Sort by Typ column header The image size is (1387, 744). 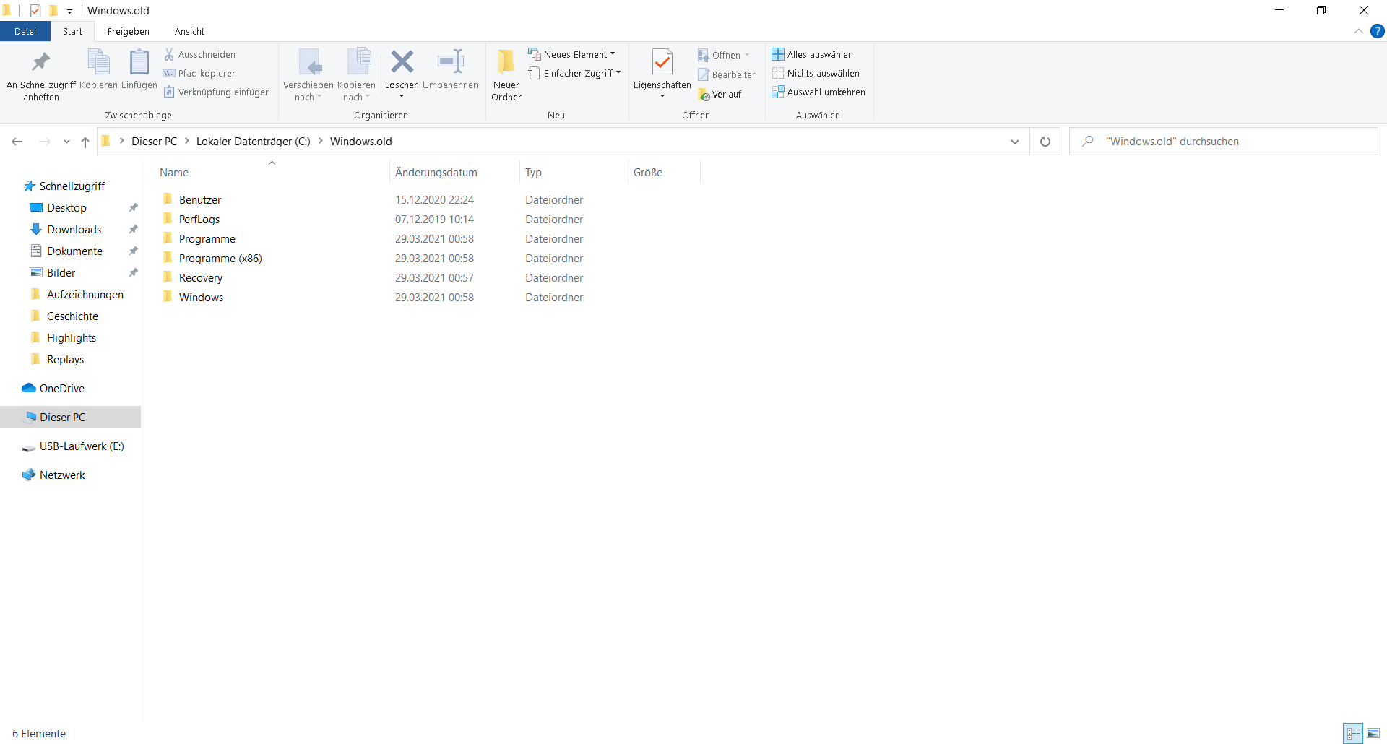574,173
